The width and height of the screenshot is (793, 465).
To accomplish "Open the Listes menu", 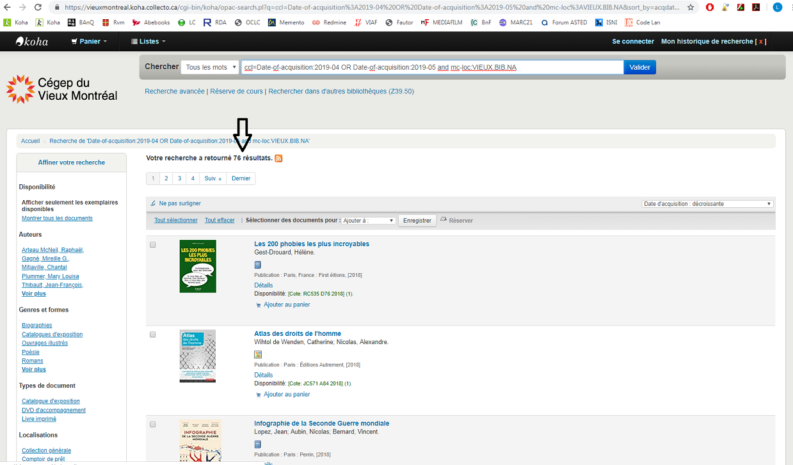I will [x=148, y=42].
